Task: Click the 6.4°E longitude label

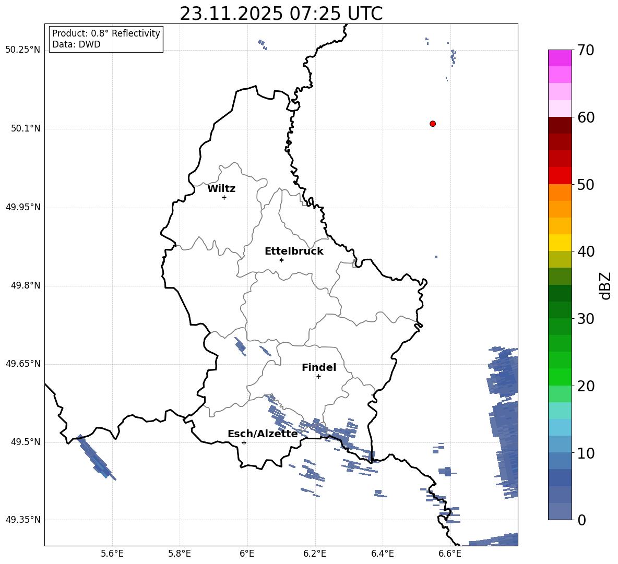Action: (382, 554)
